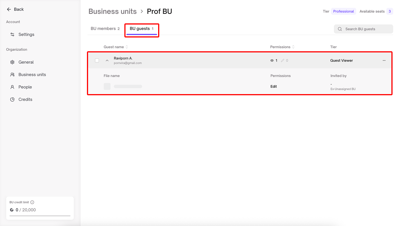Select the BU guests tab

pyautogui.click(x=142, y=29)
